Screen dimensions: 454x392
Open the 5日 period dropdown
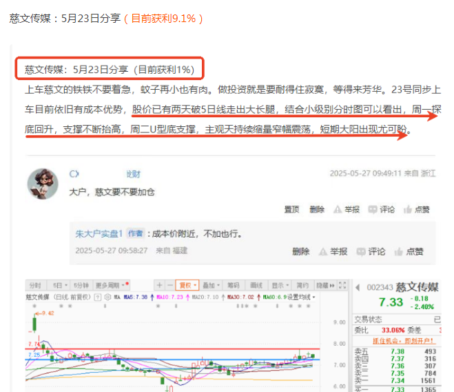click(x=60, y=286)
